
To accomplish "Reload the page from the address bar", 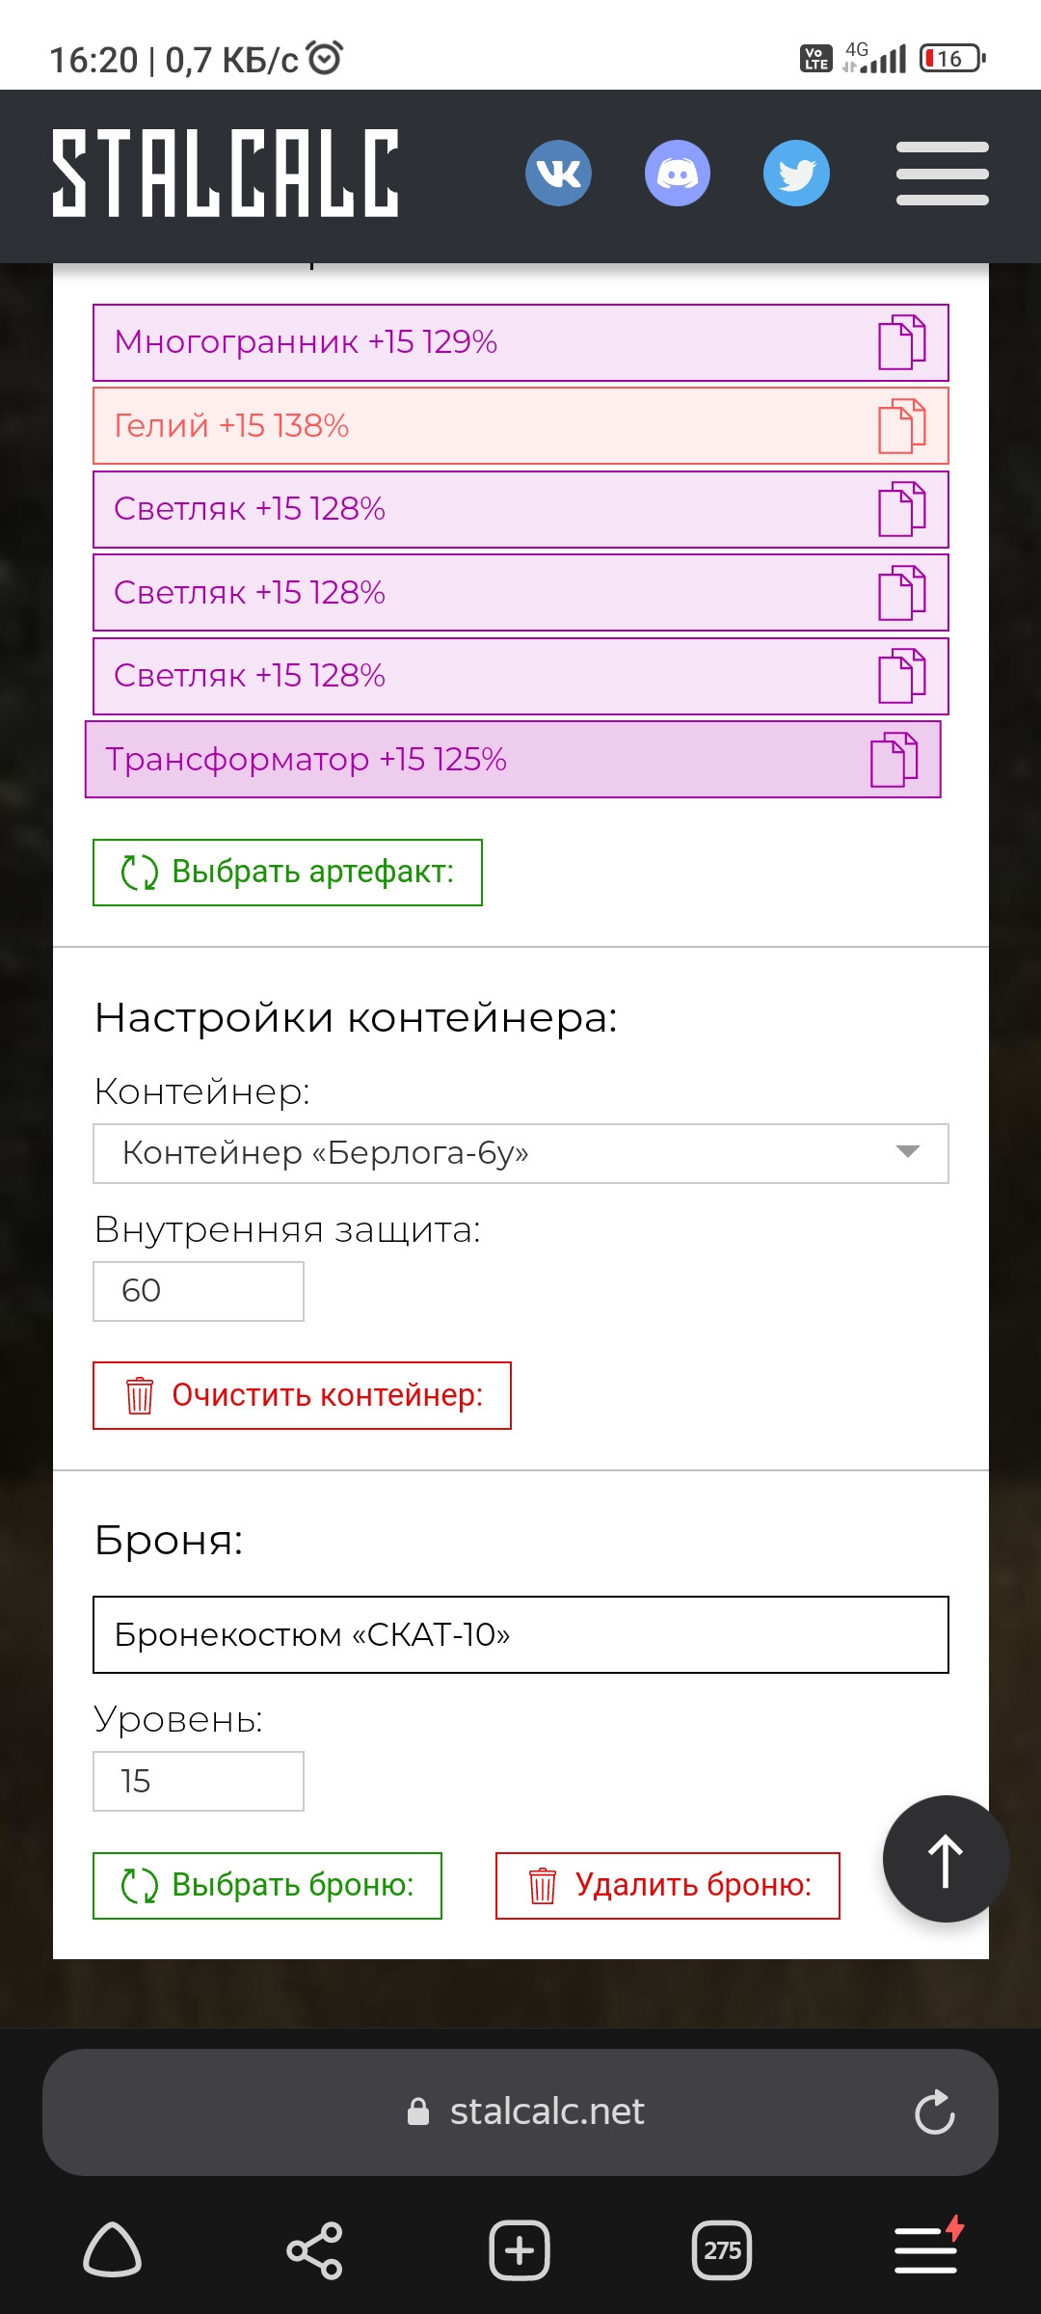I will tap(934, 2112).
